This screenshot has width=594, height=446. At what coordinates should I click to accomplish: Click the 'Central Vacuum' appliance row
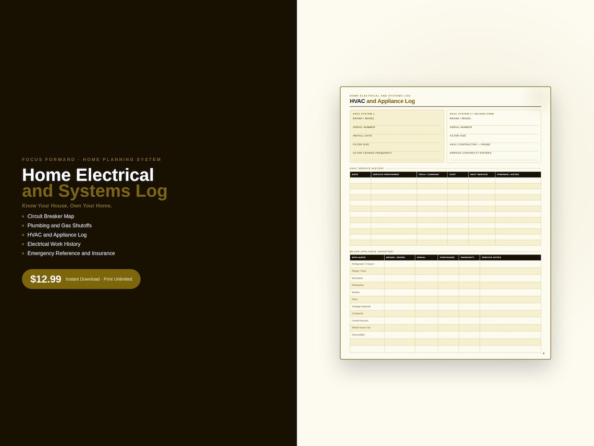tap(445, 321)
